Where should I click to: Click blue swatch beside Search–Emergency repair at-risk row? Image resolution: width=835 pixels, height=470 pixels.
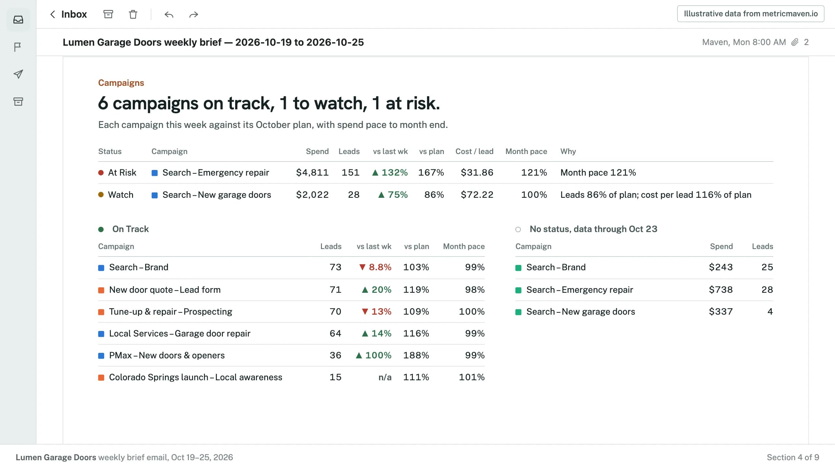click(x=155, y=173)
